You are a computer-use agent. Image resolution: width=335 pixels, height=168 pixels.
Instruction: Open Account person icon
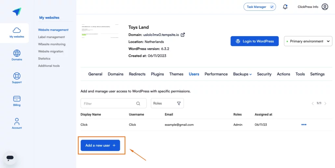[x=17, y=122]
